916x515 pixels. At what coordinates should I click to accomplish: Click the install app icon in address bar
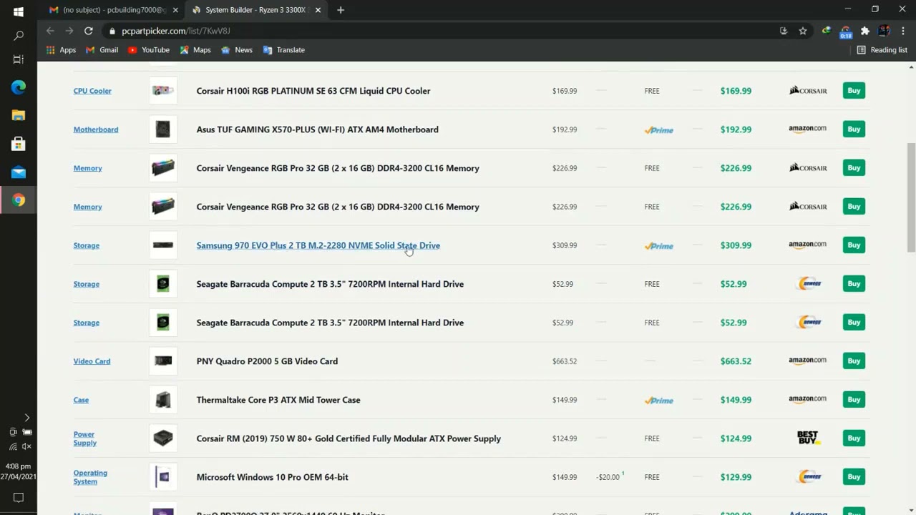coord(784,31)
